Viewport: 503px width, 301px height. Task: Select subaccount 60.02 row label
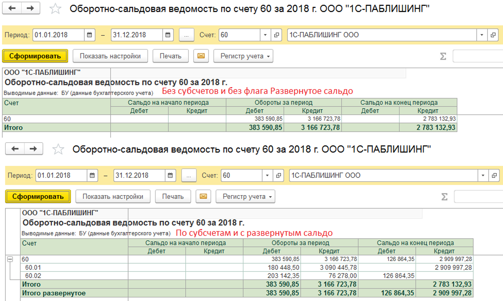pyautogui.click(x=33, y=276)
